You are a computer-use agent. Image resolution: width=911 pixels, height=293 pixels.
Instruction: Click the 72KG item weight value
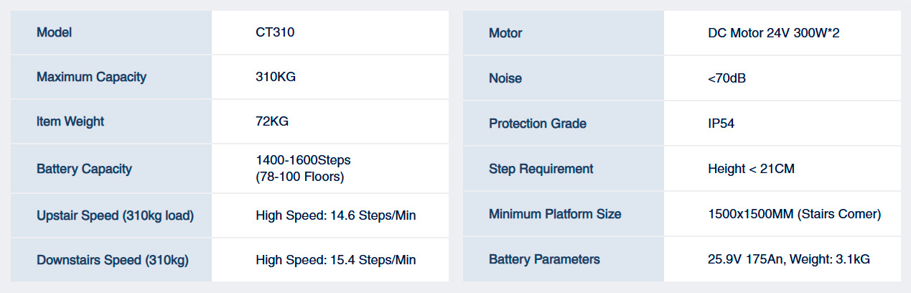coord(272,121)
